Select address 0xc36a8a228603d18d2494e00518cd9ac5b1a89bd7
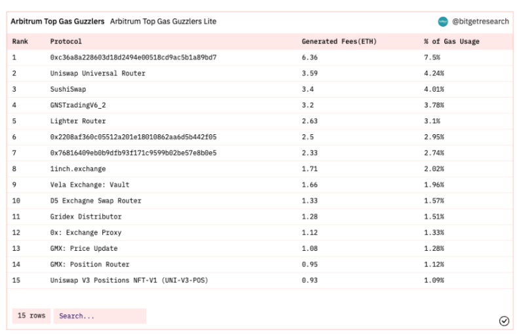 click(133, 58)
